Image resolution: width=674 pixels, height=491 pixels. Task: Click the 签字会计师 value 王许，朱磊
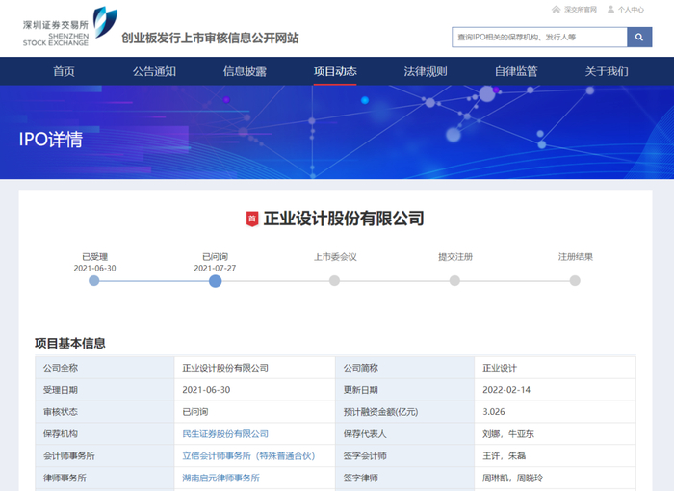[504, 455]
